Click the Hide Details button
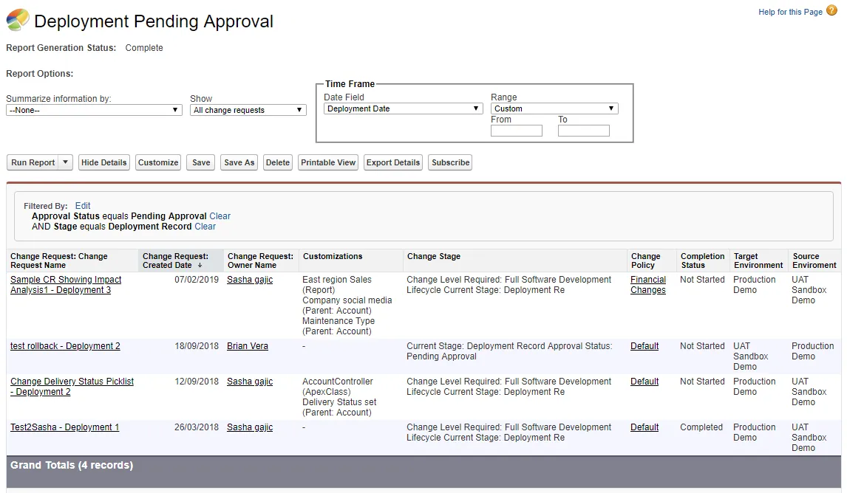This screenshot has width=847, height=493. click(103, 162)
